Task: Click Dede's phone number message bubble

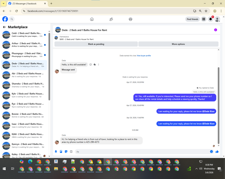Action: (x=101, y=140)
